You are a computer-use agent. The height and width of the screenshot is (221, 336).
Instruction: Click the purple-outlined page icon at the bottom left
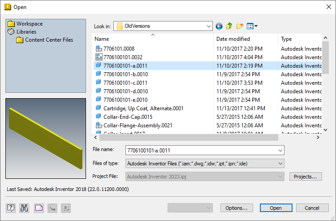(39, 208)
